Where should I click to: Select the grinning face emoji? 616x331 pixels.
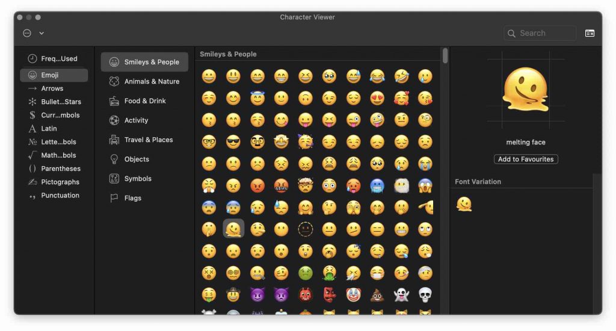tap(209, 76)
